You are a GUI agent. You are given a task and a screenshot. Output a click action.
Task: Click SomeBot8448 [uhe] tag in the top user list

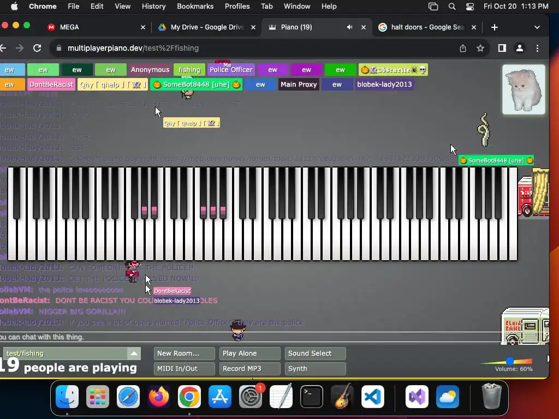(x=196, y=85)
